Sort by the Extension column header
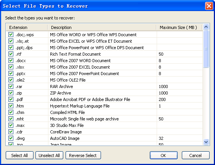215x165 pixels. [x=27, y=27]
